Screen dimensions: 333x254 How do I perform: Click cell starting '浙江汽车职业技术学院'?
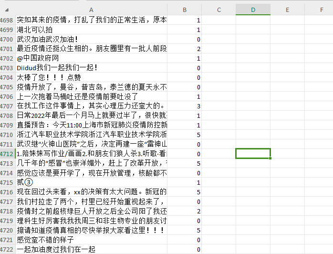pos(91,135)
